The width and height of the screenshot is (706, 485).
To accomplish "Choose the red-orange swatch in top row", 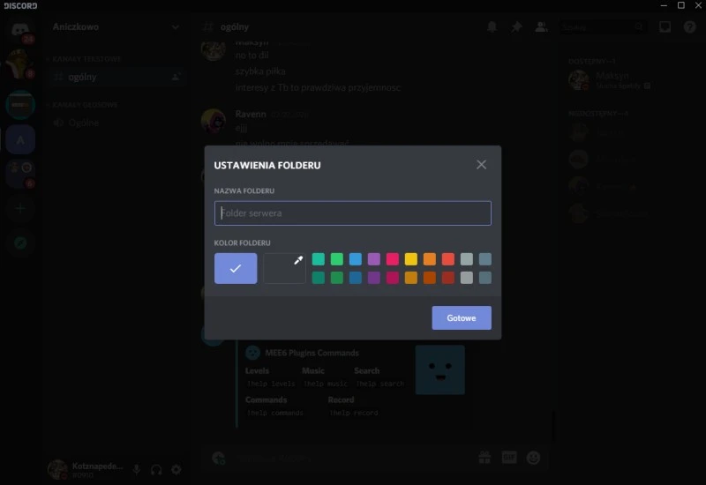I will [x=448, y=258].
